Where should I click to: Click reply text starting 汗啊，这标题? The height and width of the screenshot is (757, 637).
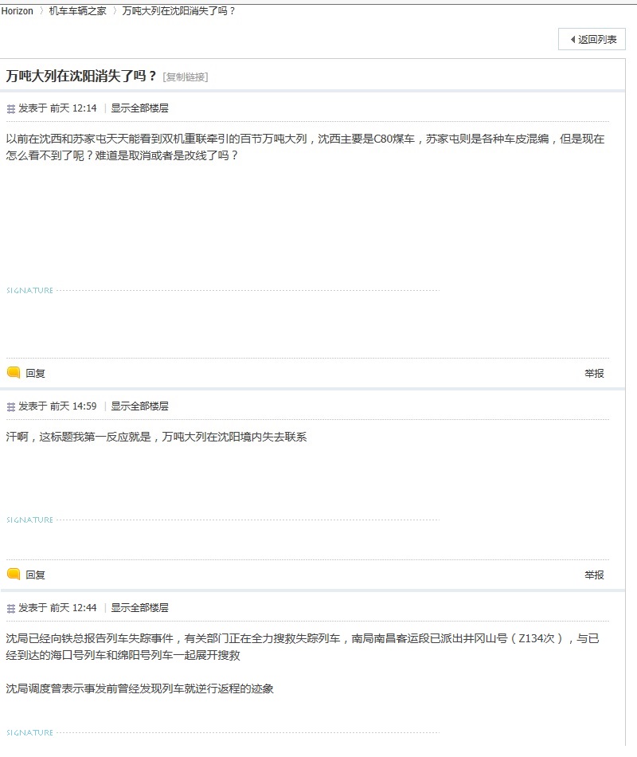156,437
